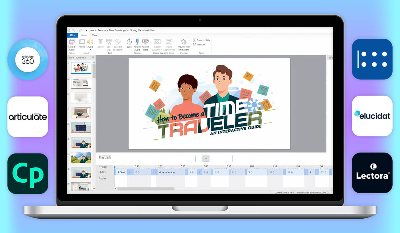Select timeline slide block 11
The height and width of the screenshot is (233, 400).
[295, 172]
